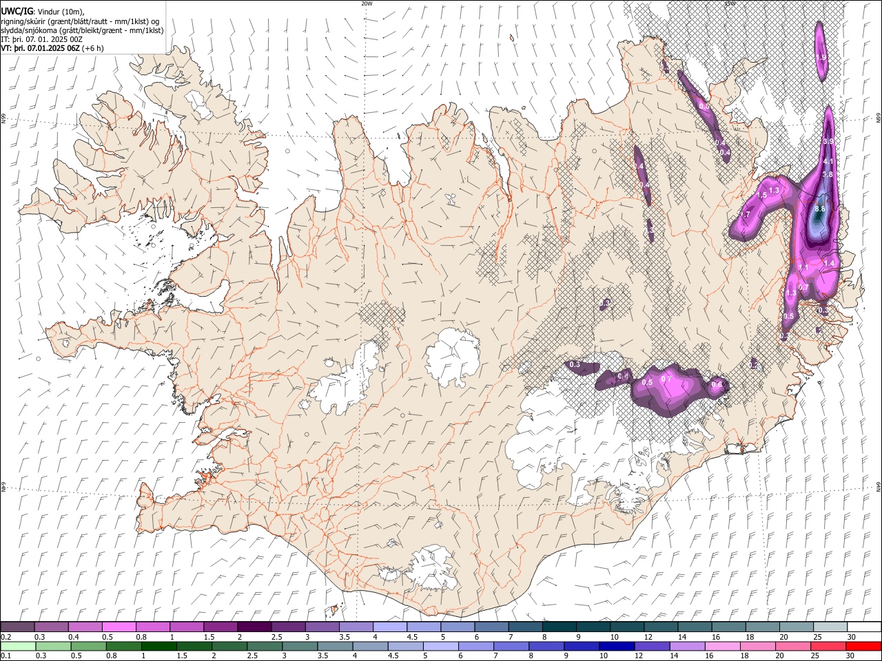Click the 20W longitude label at the top edge
Viewport: 882px width, 661px height.
click(x=367, y=3)
